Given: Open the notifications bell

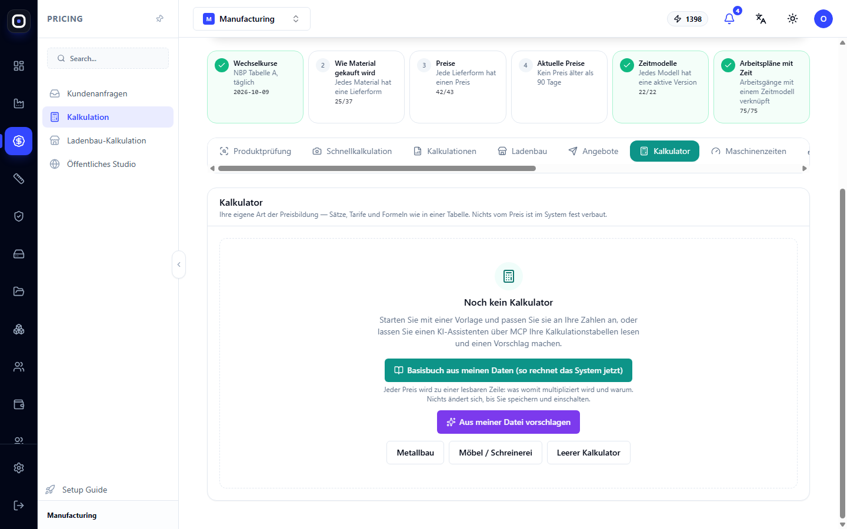Looking at the screenshot, I should 729,19.
